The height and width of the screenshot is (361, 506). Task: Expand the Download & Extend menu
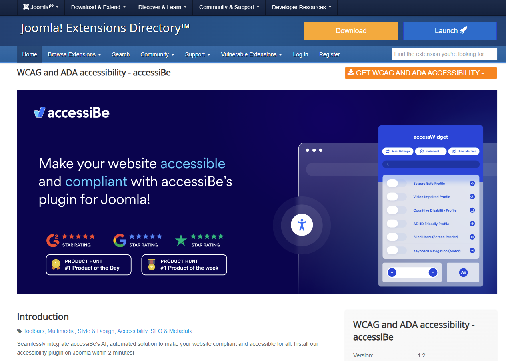pyautogui.click(x=98, y=7)
